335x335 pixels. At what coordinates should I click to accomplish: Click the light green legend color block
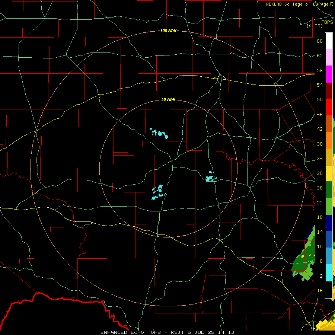[x=329, y=206]
